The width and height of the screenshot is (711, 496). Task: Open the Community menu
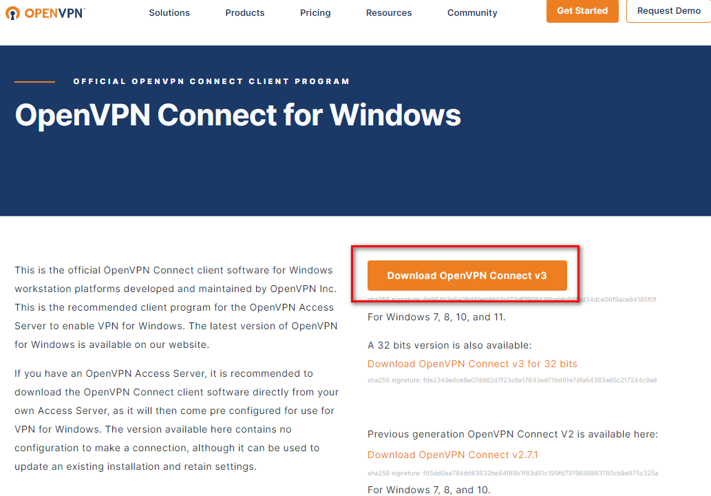(472, 13)
